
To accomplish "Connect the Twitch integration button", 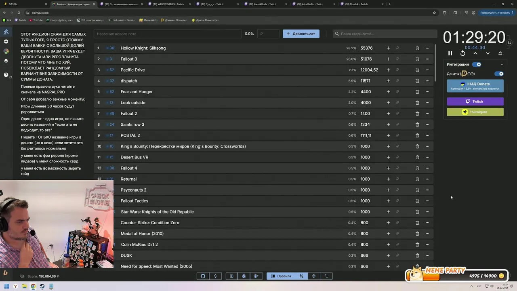I will [475, 101].
